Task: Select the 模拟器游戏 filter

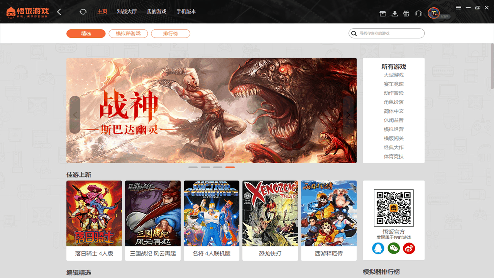Action: tap(128, 34)
